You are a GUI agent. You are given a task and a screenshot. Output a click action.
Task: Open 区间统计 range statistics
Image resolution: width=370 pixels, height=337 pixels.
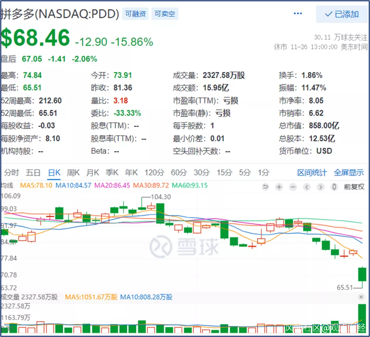pyautogui.click(x=312, y=173)
